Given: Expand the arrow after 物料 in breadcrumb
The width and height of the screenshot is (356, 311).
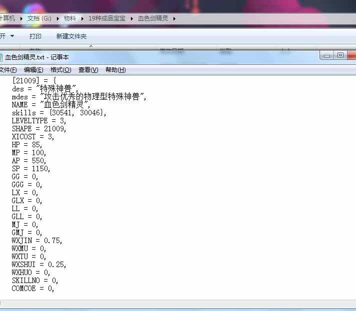Looking at the screenshot, I should (82, 18).
